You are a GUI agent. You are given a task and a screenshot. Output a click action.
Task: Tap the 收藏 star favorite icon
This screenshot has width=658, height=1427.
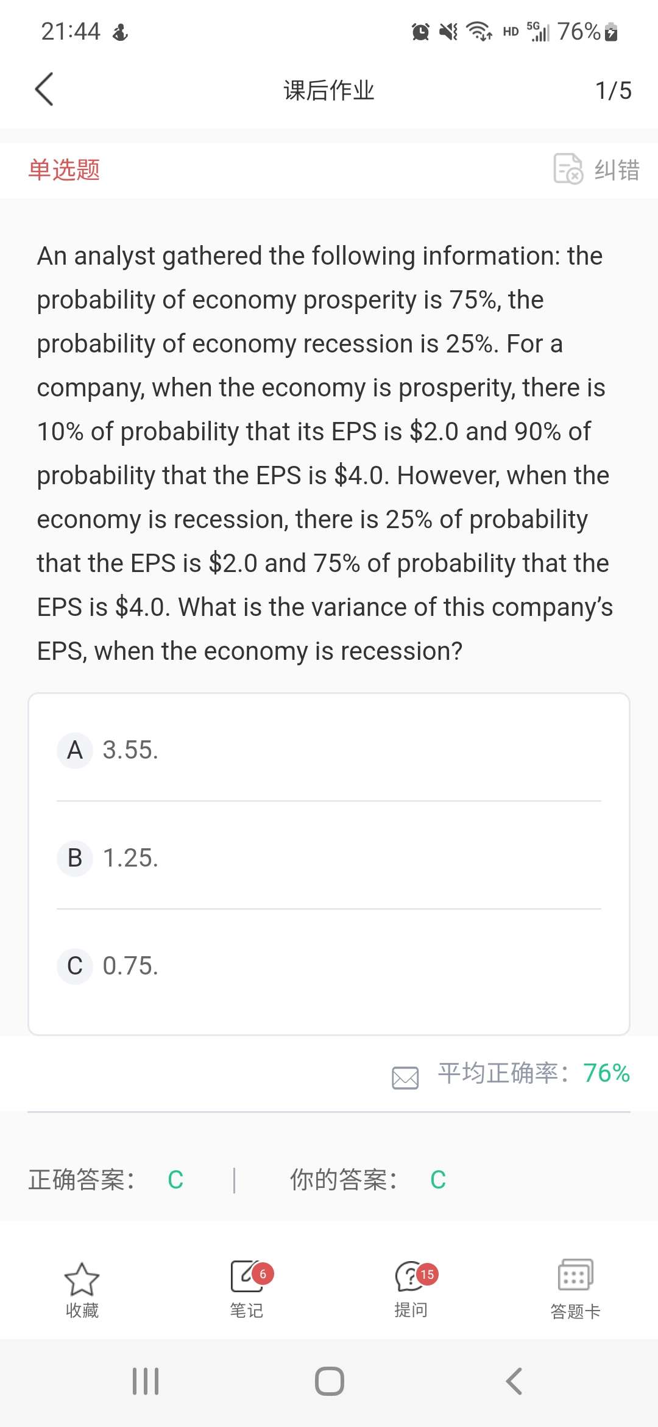(82, 1279)
